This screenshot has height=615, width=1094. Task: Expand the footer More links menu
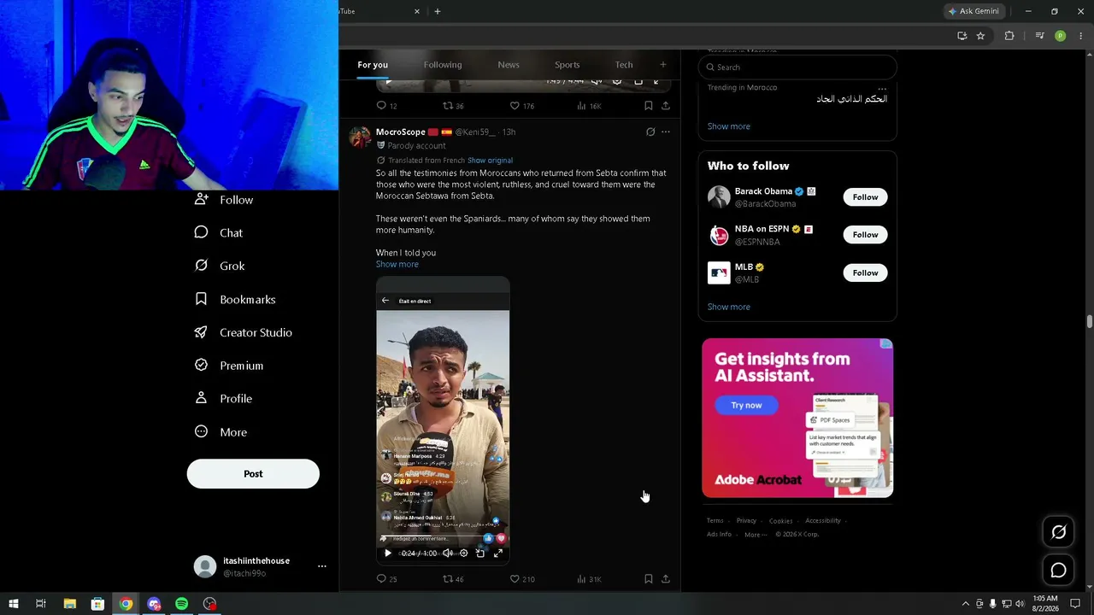(x=755, y=535)
